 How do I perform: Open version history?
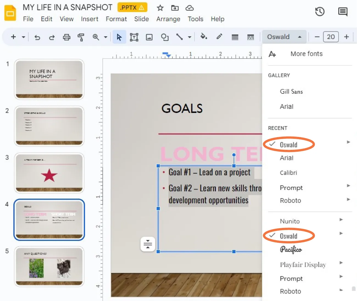[320, 12]
